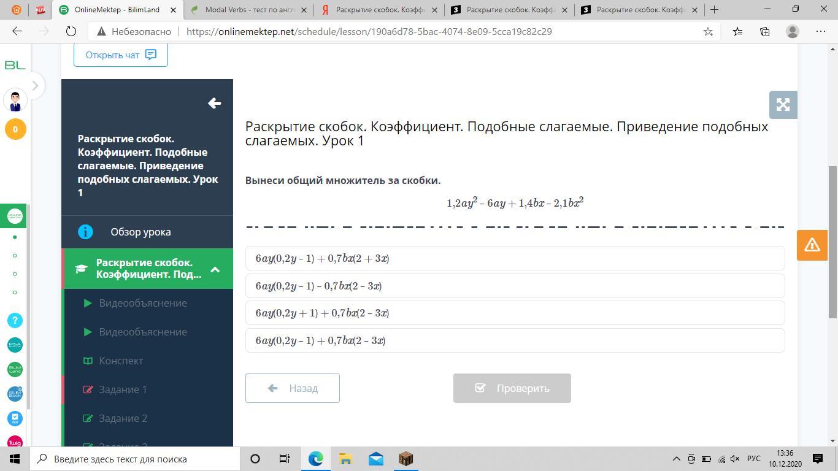
Task: Select answer 6ay(0,2y – 1) – 0,7bx(2 – 3x)
Action: pyautogui.click(x=515, y=286)
